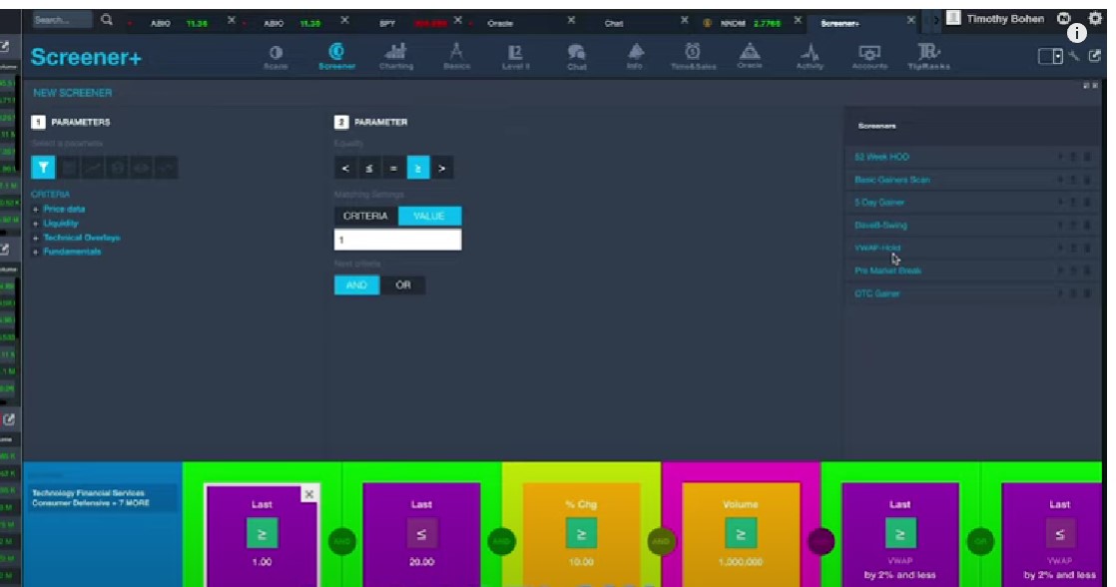Open the Info tool
Image resolution: width=1116 pixels, height=587 pixels.
click(x=635, y=57)
